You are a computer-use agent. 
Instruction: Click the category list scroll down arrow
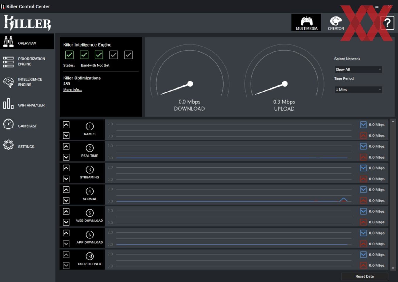[x=393, y=268]
